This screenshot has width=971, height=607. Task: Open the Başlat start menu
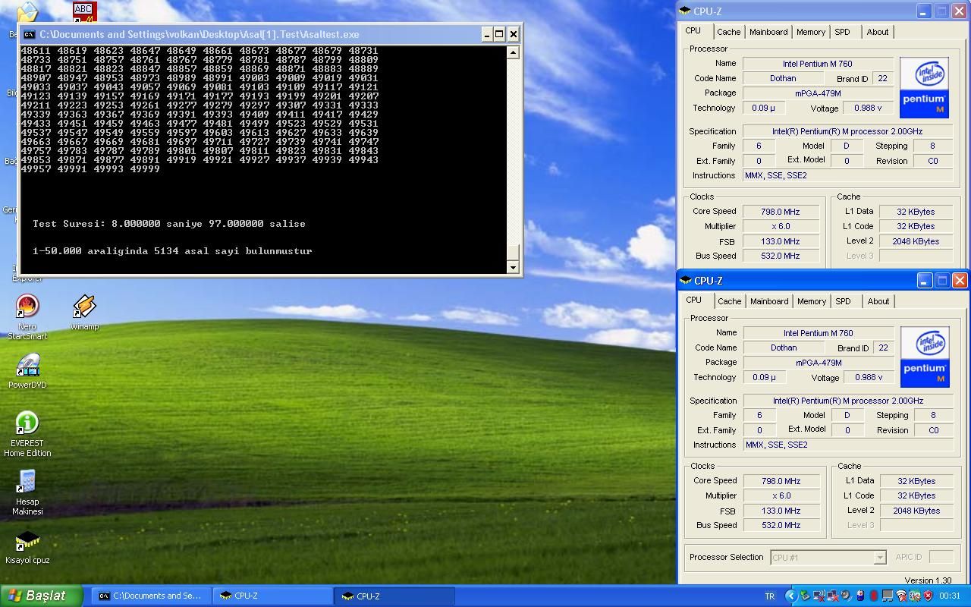click(41, 596)
